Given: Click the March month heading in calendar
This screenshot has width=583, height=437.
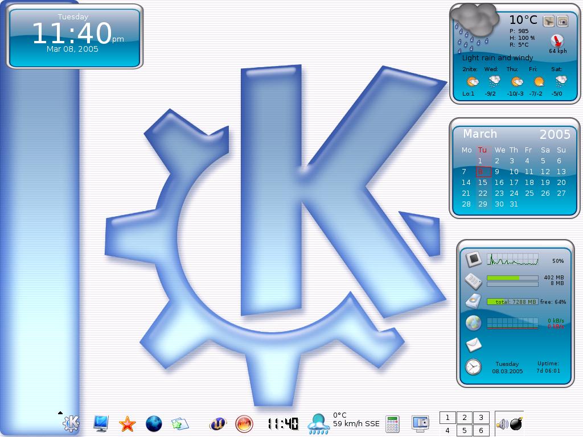Looking at the screenshot, I should click(480, 134).
